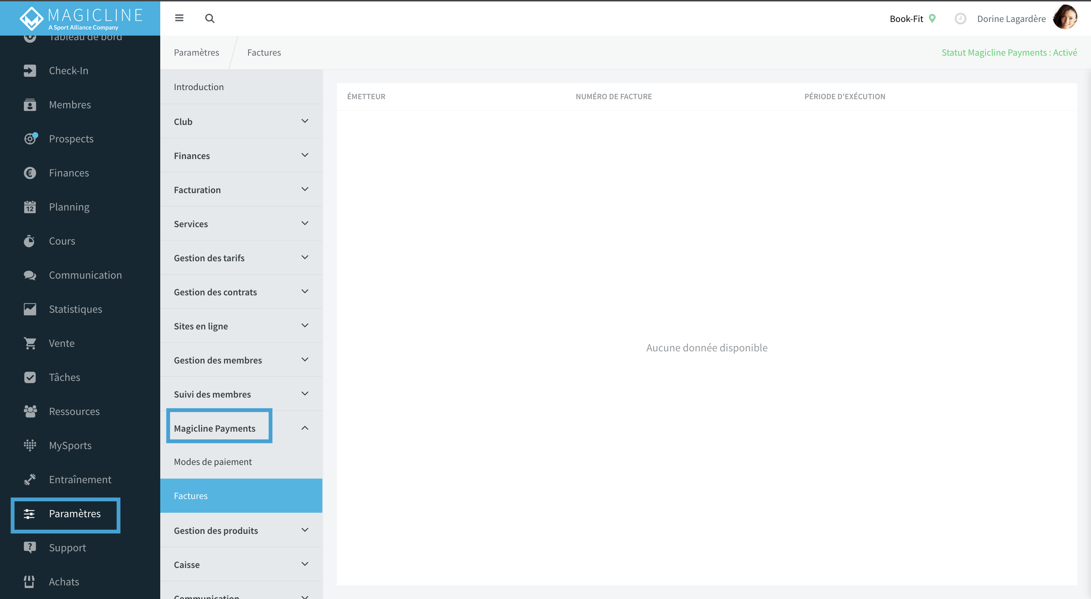Click the Paramètres sliders icon
This screenshot has width=1091, height=599.
click(29, 513)
